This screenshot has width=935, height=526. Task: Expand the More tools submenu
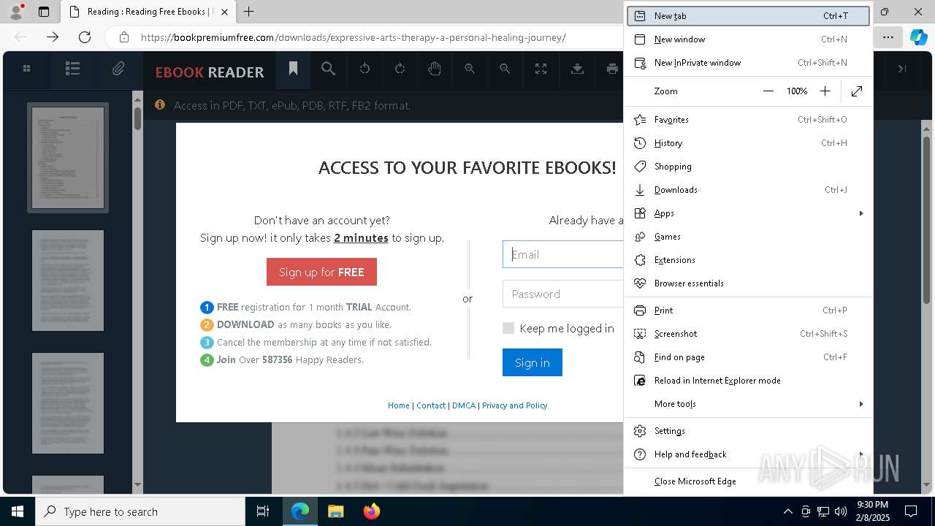pos(748,404)
